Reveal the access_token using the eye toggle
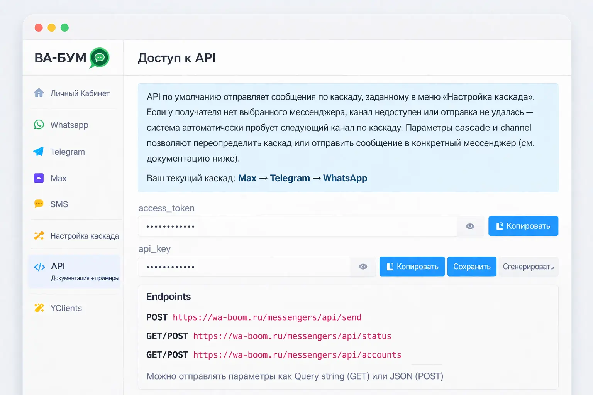 pyautogui.click(x=470, y=226)
